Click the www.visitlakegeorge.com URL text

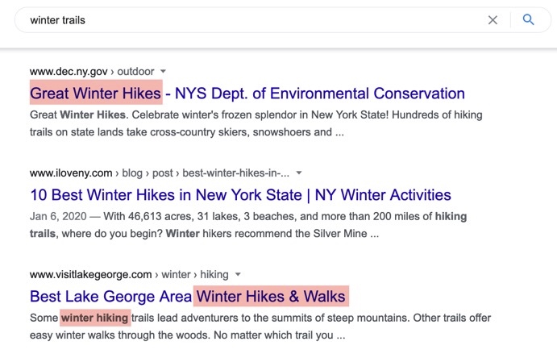[90, 274]
